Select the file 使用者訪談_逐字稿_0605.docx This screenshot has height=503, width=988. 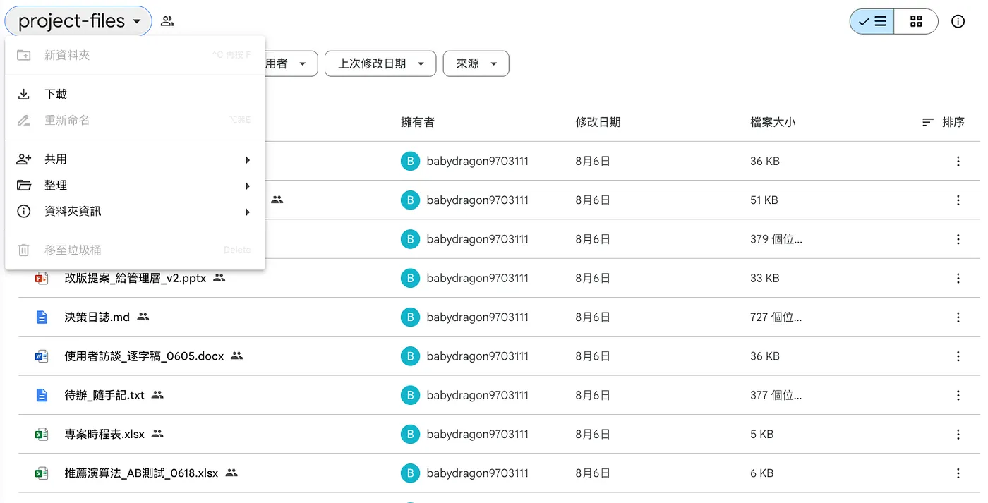click(x=144, y=356)
